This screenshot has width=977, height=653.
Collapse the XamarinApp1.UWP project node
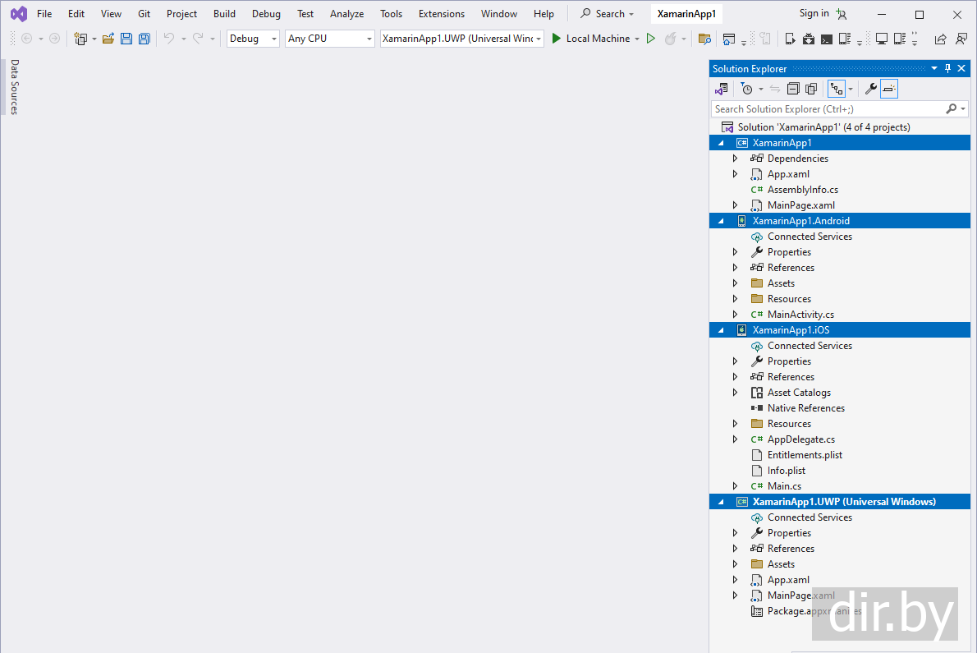click(722, 502)
